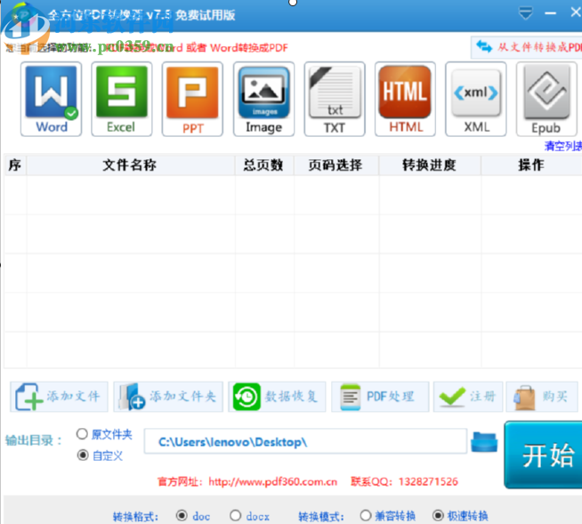Screen dimensions: 582x524
Task: Choose docx as conversion format
Action: coord(235,515)
